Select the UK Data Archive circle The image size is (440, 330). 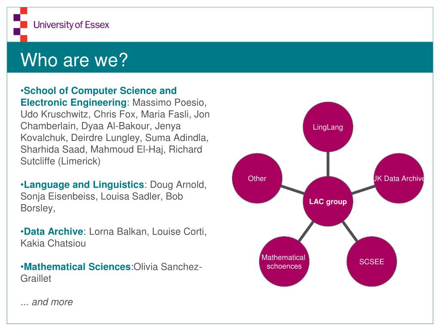[x=399, y=178]
